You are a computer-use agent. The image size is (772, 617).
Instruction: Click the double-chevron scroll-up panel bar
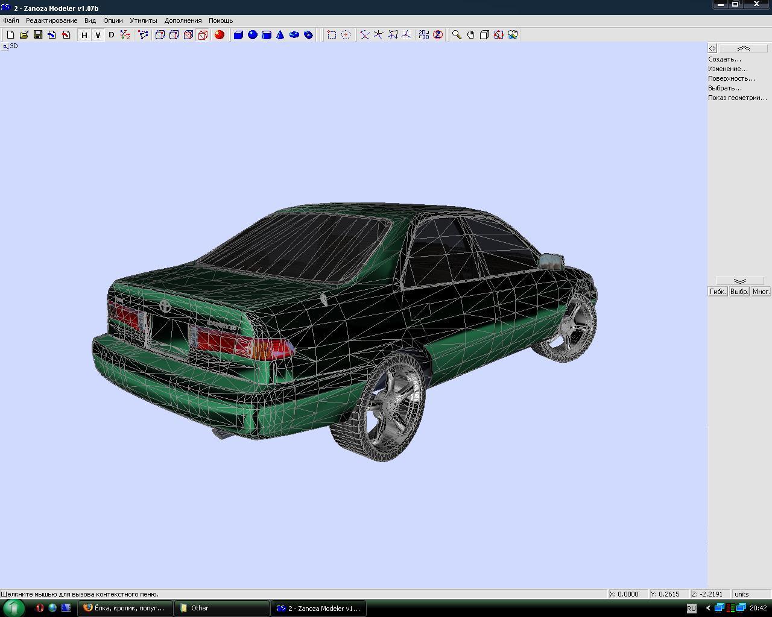(x=743, y=48)
